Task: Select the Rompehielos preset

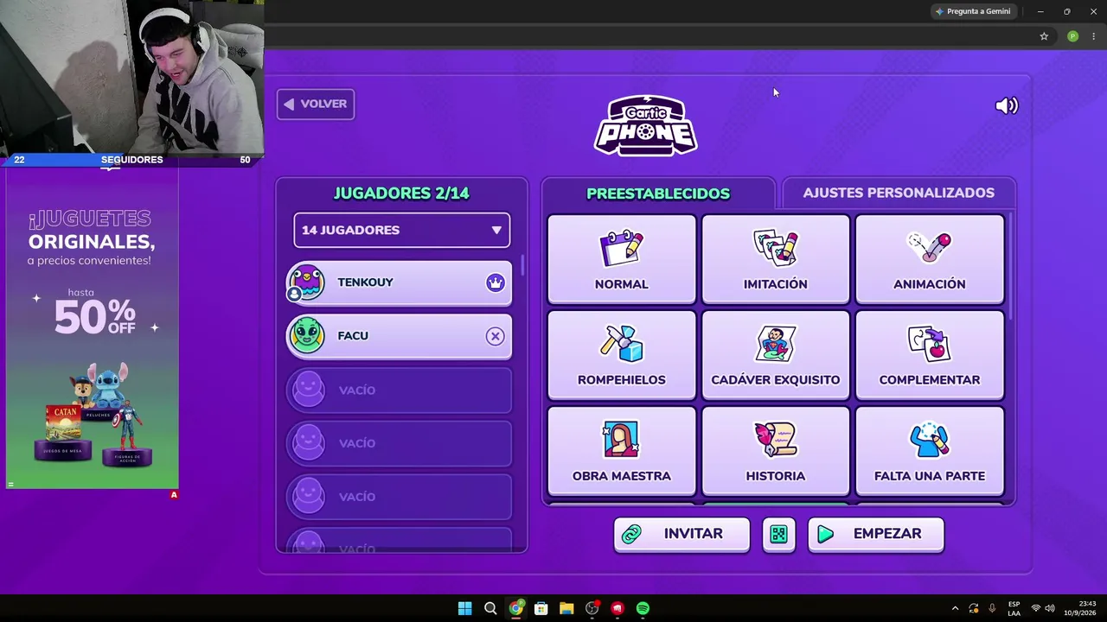Action: (622, 355)
